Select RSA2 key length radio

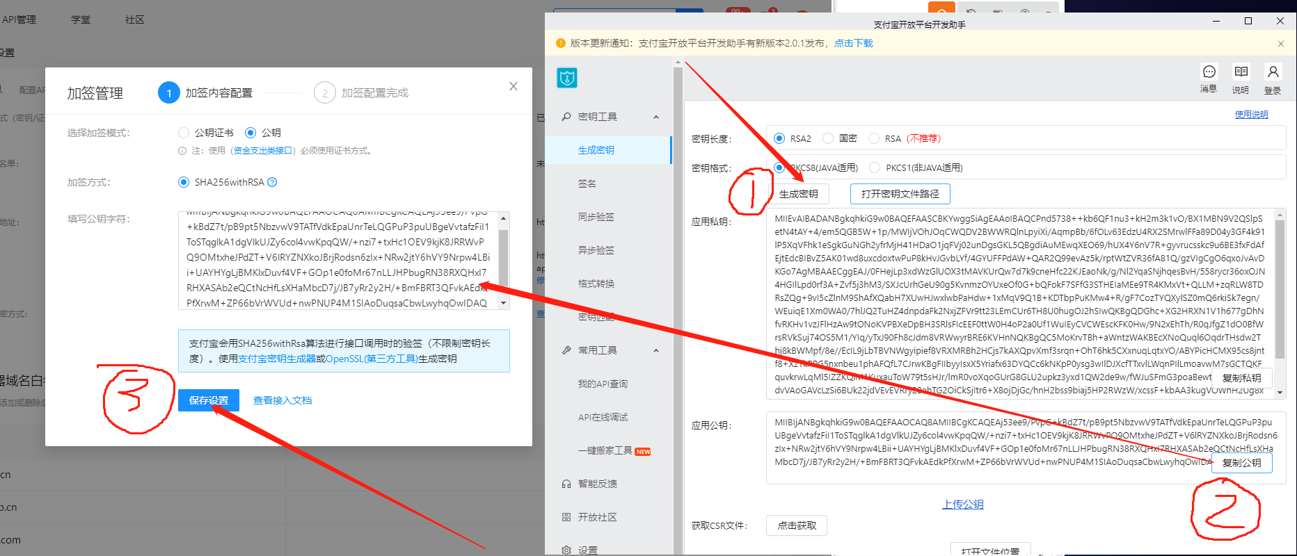click(x=779, y=138)
